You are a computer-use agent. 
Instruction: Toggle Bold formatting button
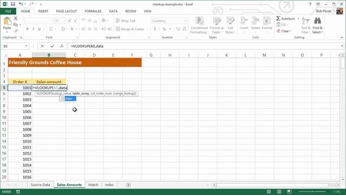28,29
